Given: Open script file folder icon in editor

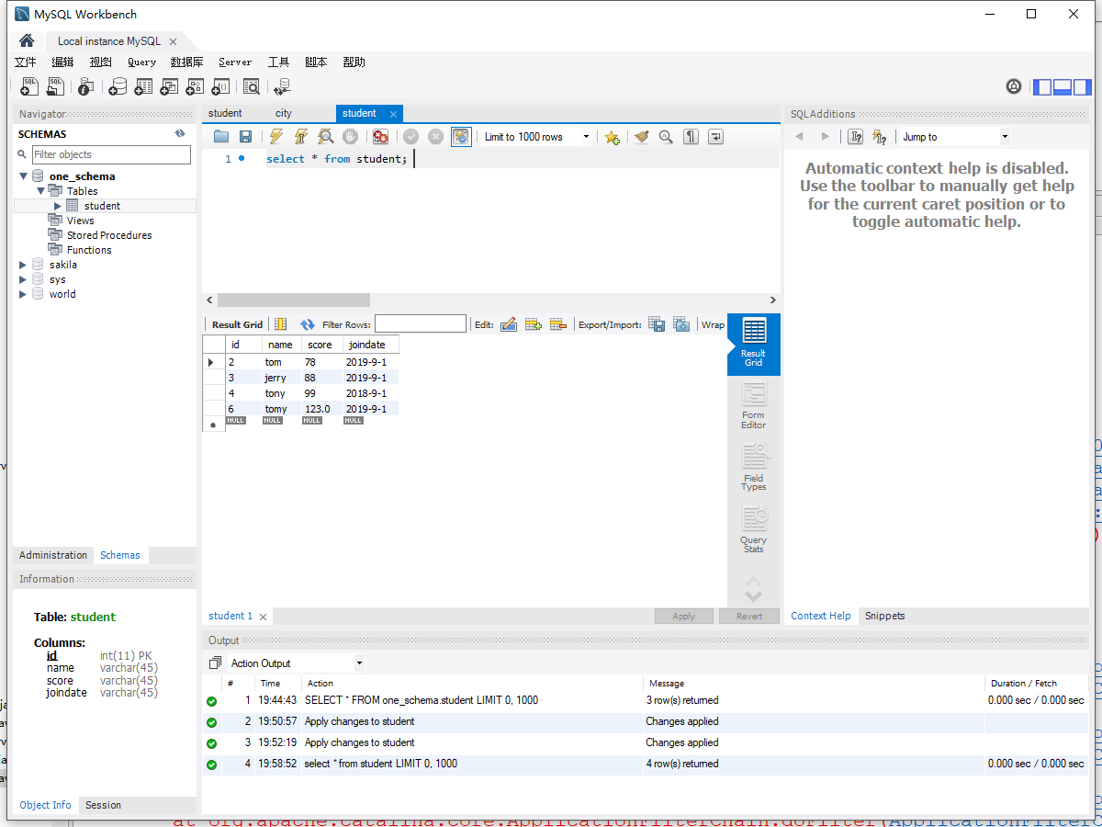Looking at the screenshot, I should click(x=221, y=137).
